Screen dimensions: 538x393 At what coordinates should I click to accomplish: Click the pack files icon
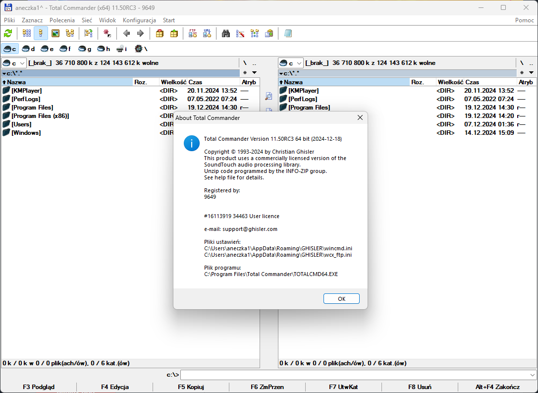(x=160, y=33)
